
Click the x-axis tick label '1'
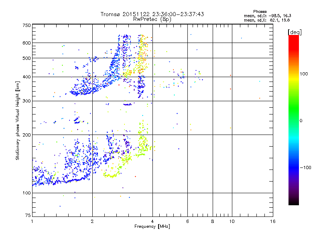click(x=32, y=221)
